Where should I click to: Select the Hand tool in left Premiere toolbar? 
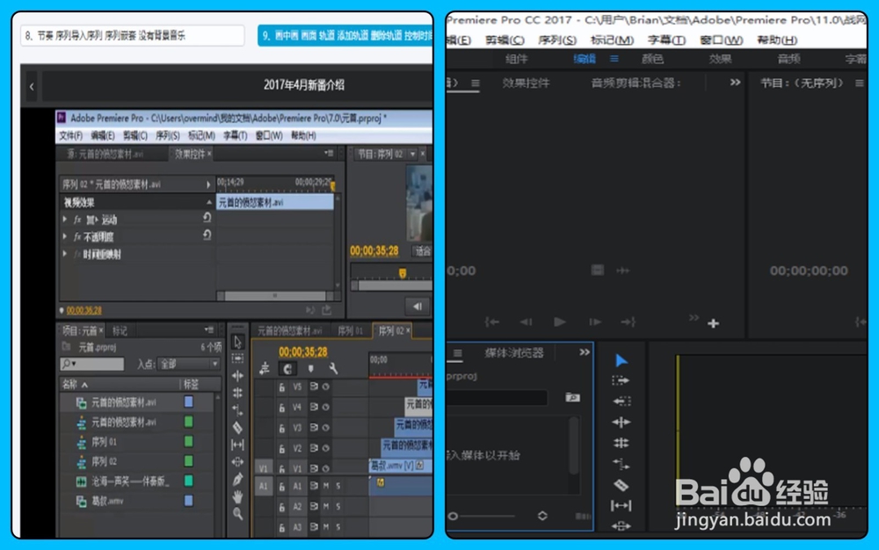click(237, 496)
